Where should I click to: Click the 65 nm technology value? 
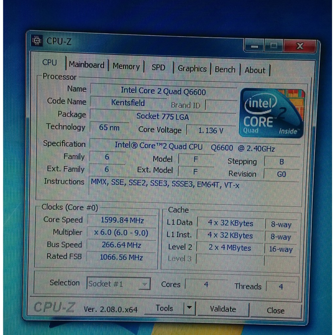pos(109,128)
